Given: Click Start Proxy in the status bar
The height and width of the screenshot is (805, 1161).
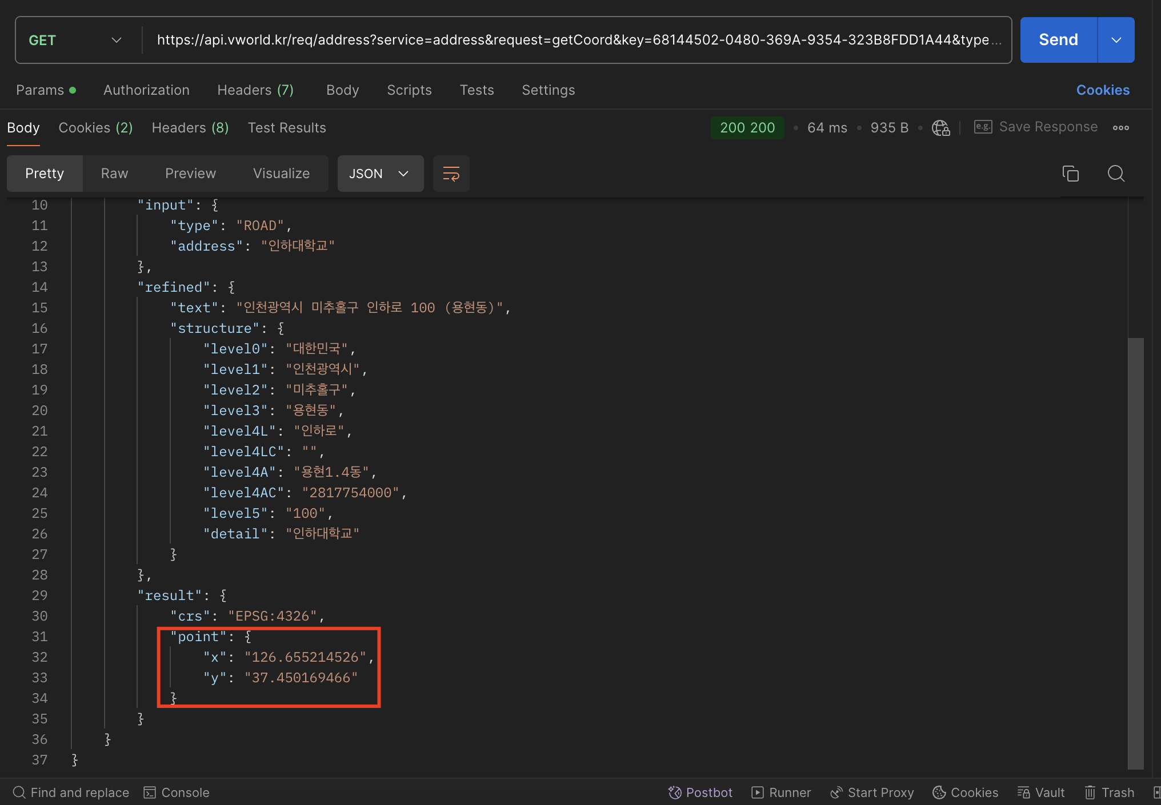Looking at the screenshot, I should click(872, 792).
